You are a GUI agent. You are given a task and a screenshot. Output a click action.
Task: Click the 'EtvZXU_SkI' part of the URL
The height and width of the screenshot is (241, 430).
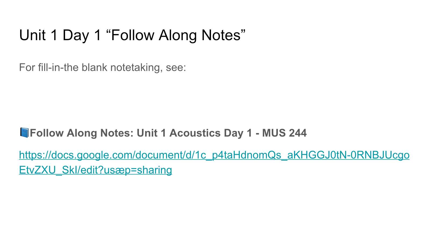tap(46, 170)
